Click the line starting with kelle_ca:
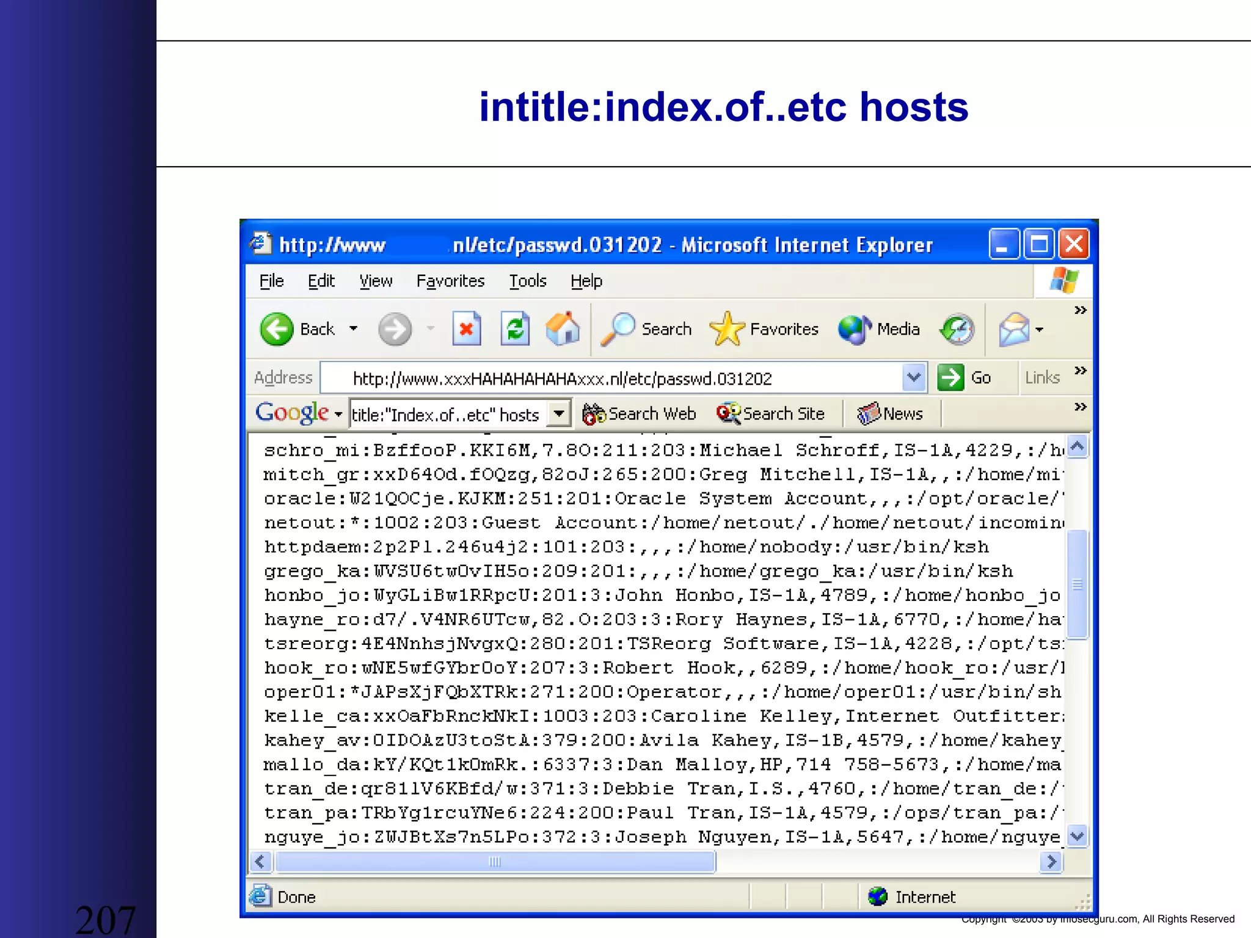1251x938 pixels. 663,716
